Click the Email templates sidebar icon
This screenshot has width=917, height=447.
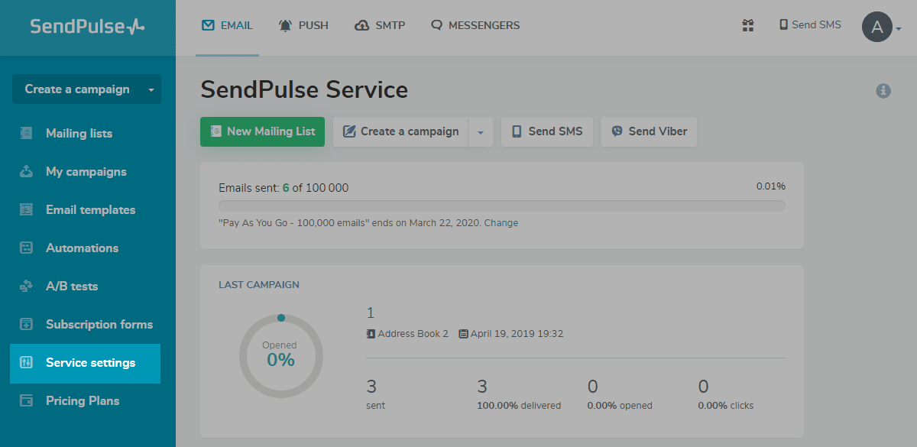tap(26, 209)
